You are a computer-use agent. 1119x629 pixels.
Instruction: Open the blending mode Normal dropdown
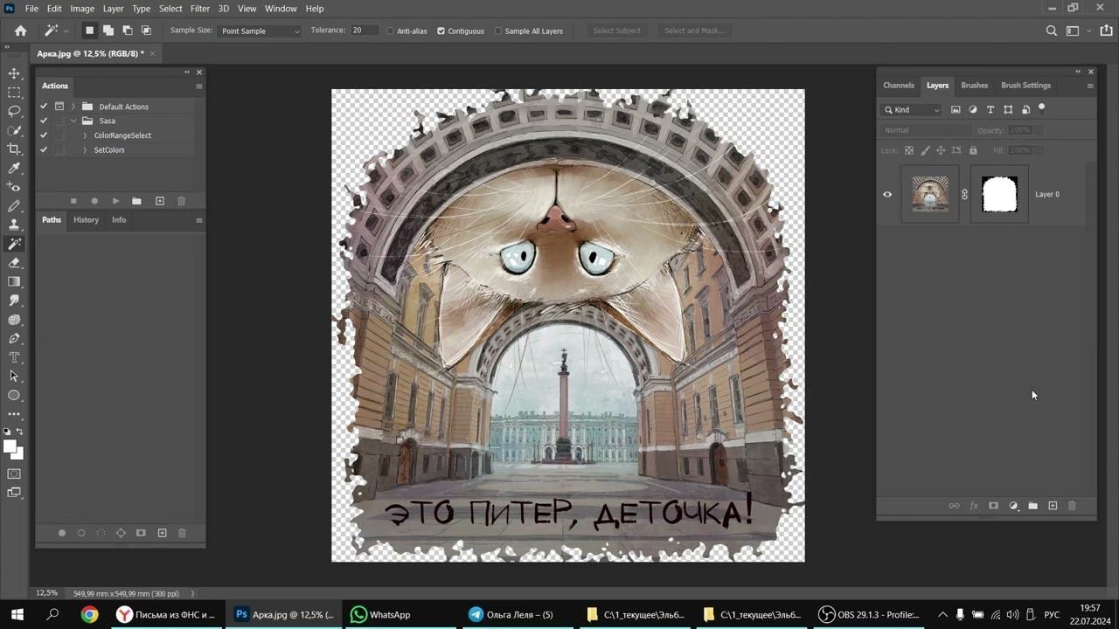[x=927, y=130]
